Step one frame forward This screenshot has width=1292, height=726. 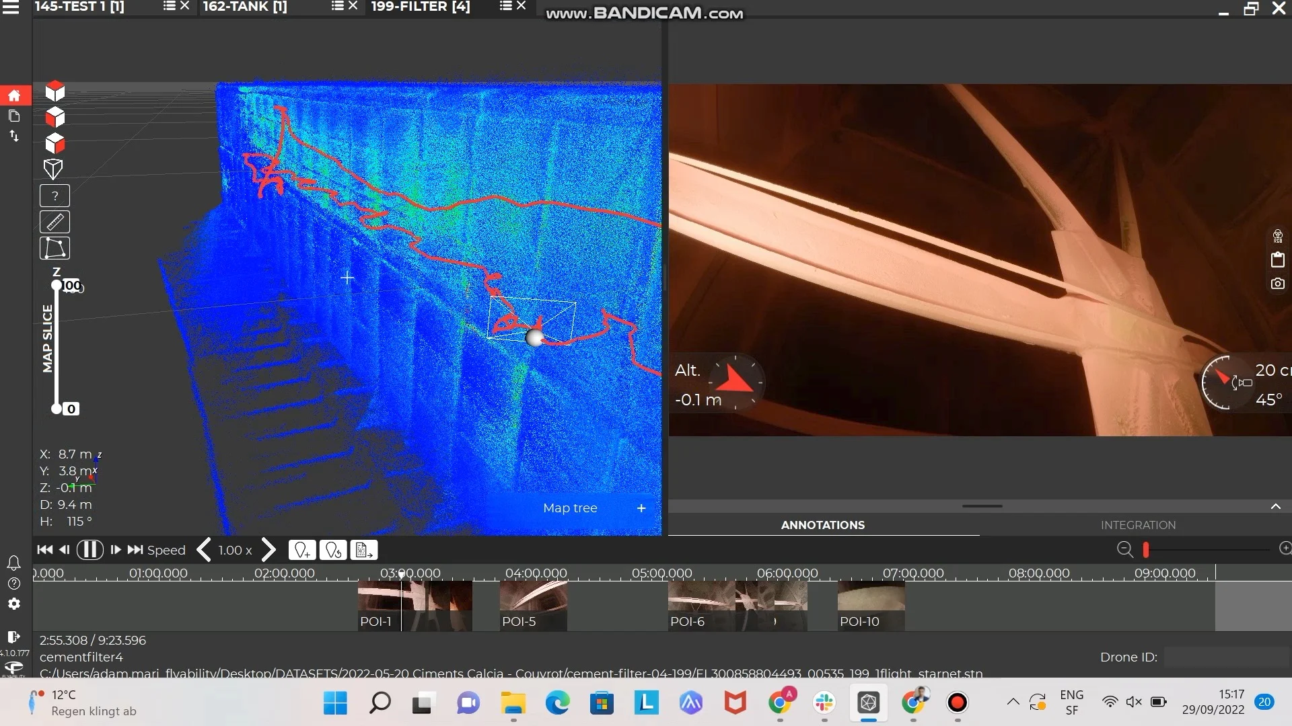pyautogui.click(x=116, y=550)
